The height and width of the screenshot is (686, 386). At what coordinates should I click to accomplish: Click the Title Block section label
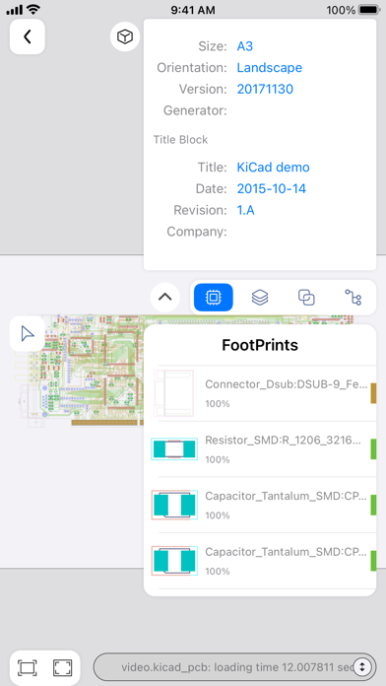coord(180,140)
